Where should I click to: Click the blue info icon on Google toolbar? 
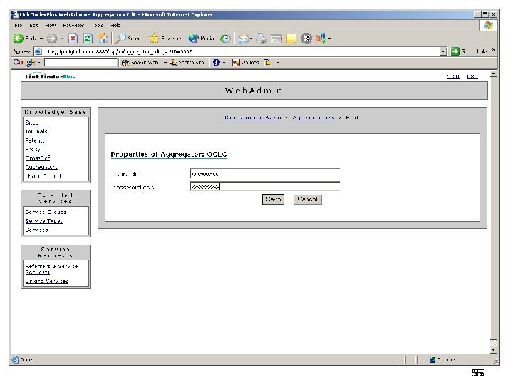(217, 63)
